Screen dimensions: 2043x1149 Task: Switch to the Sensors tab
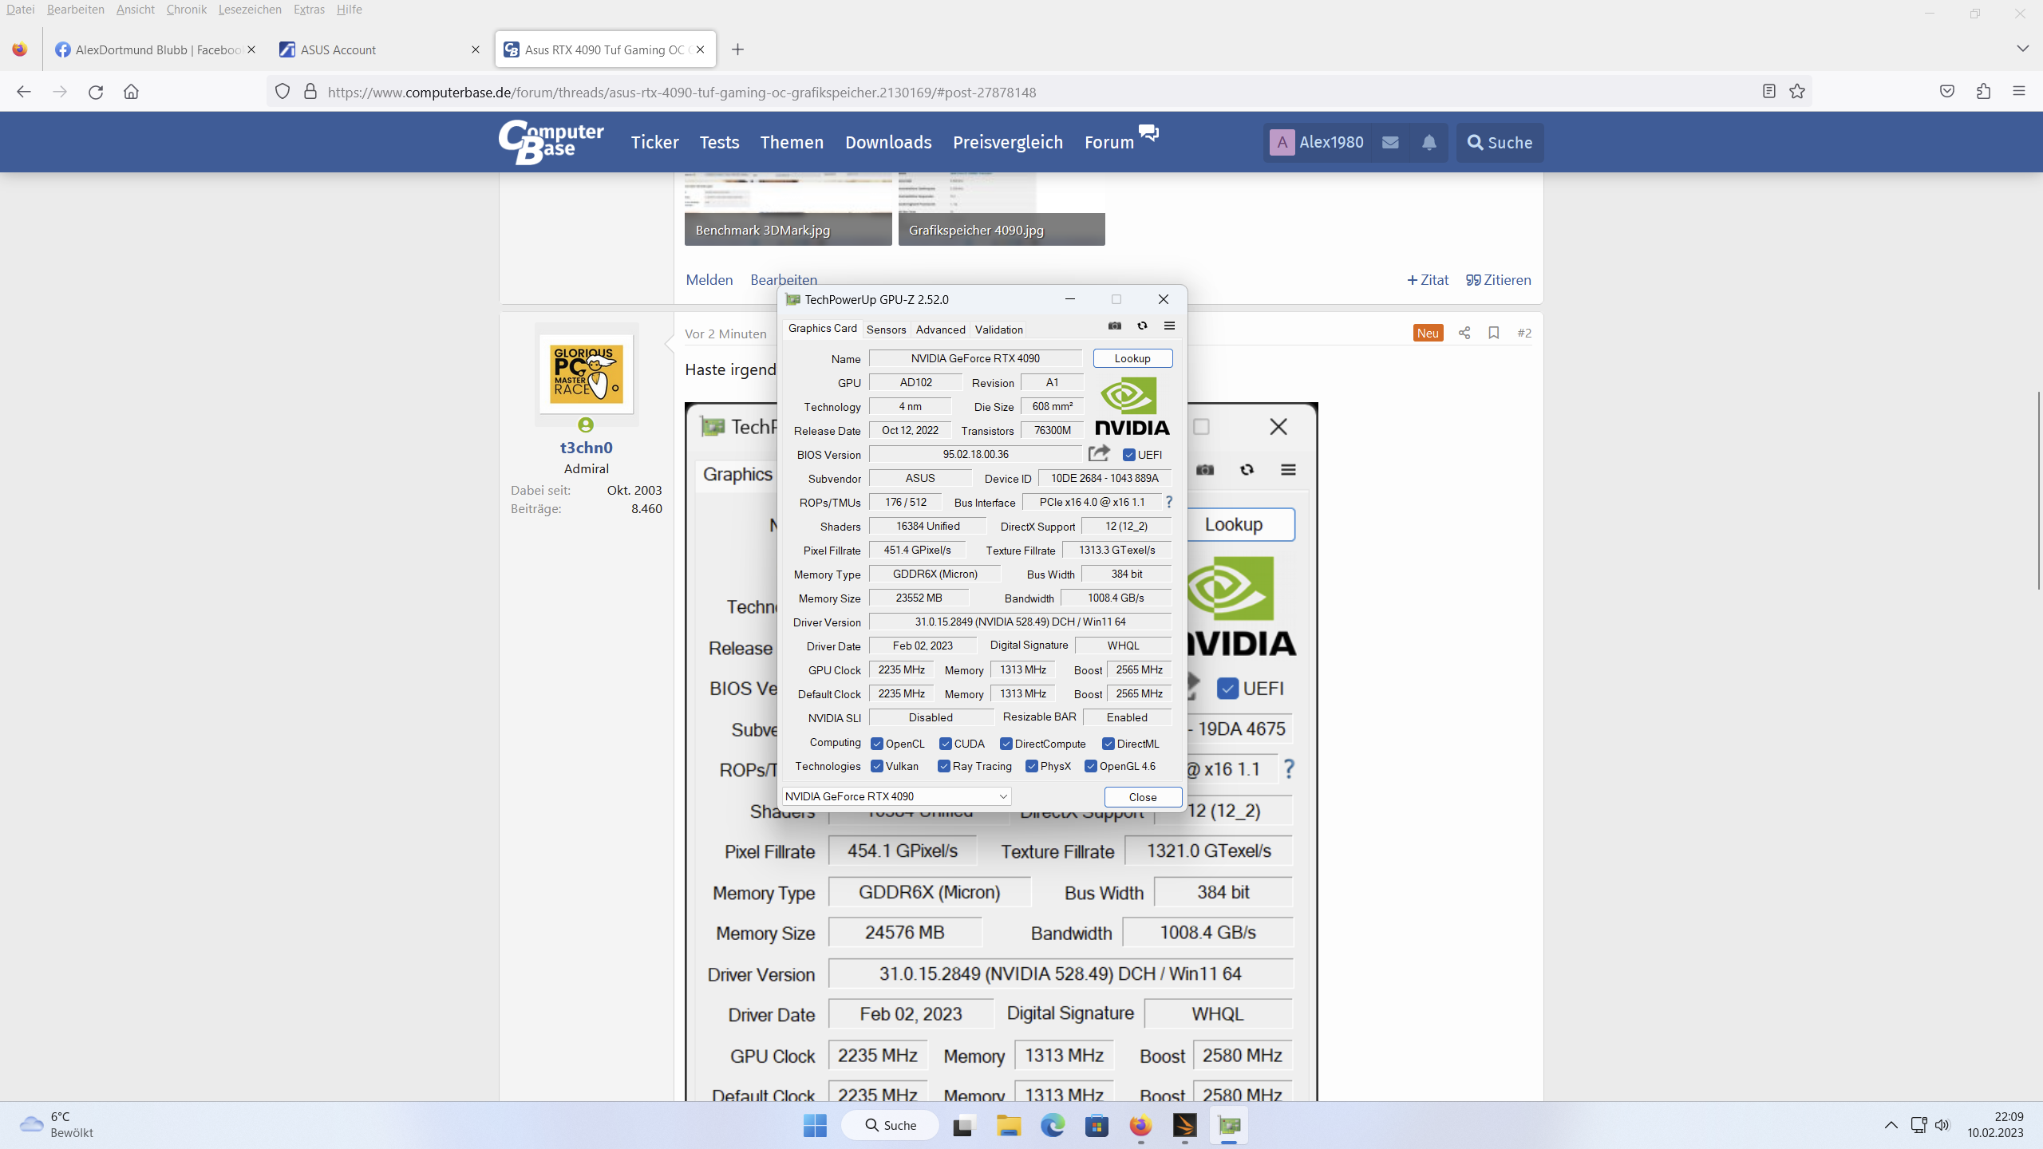tap(886, 330)
